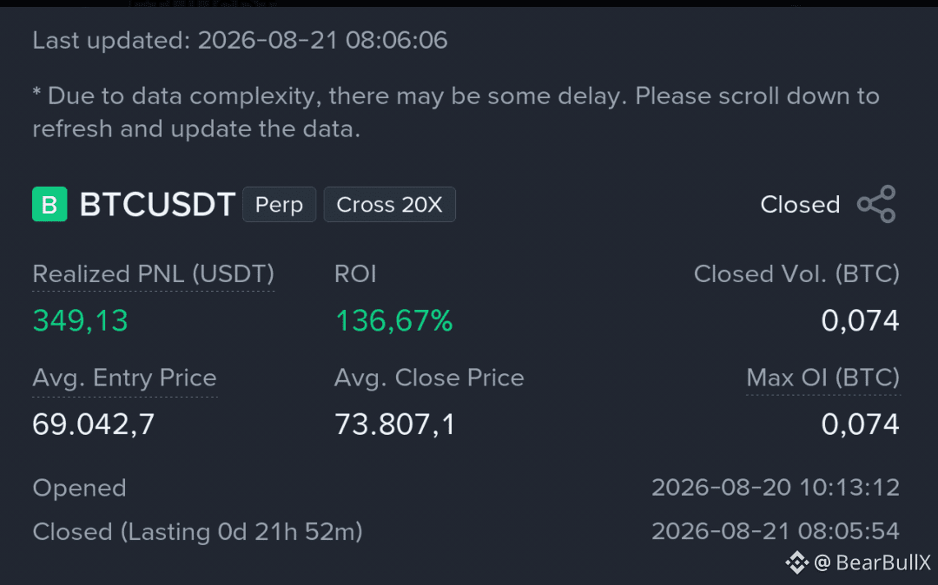Click the Perp tag badge
Viewport: 938px width, 585px height.
click(280, 204)
